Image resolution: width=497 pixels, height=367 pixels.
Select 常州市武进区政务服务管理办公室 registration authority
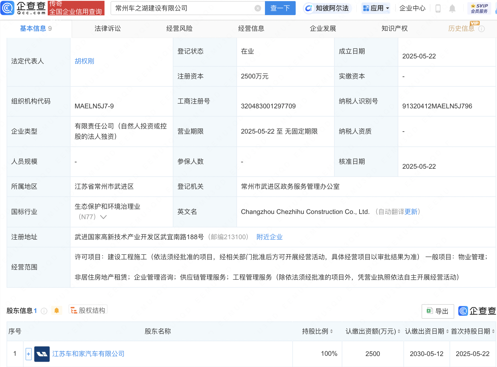pos(290,187)
